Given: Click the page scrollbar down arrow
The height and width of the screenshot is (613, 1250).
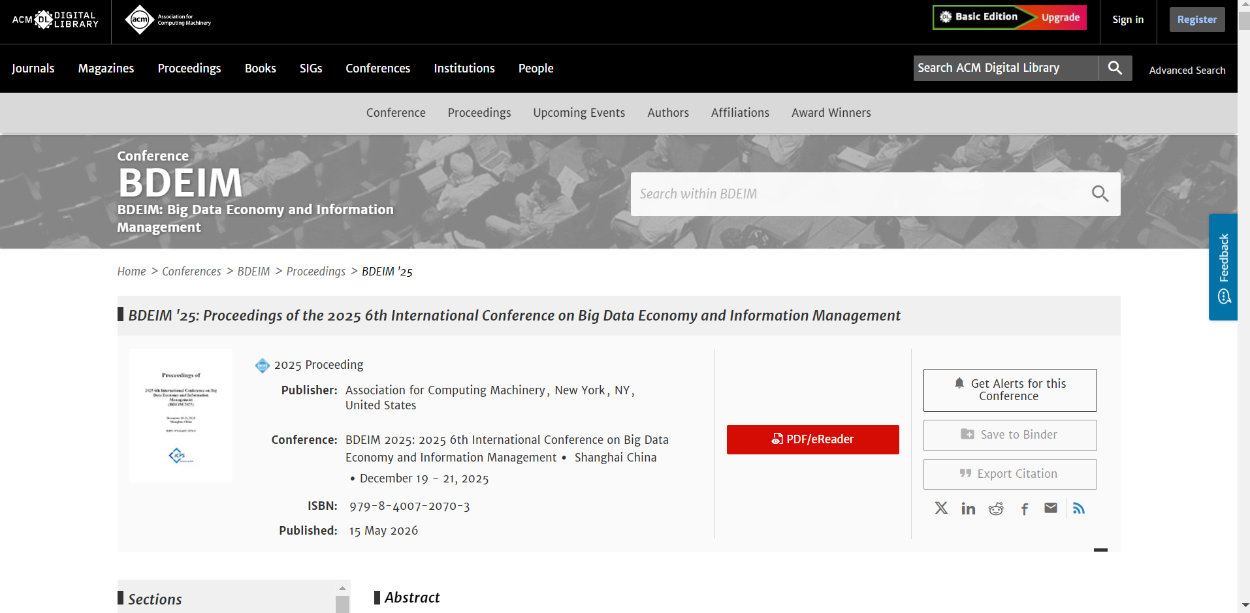Looking at the screenshot, I should pos(1244,606).
